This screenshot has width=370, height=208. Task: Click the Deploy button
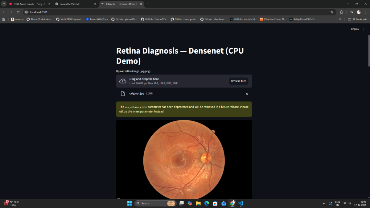(355, 29)
